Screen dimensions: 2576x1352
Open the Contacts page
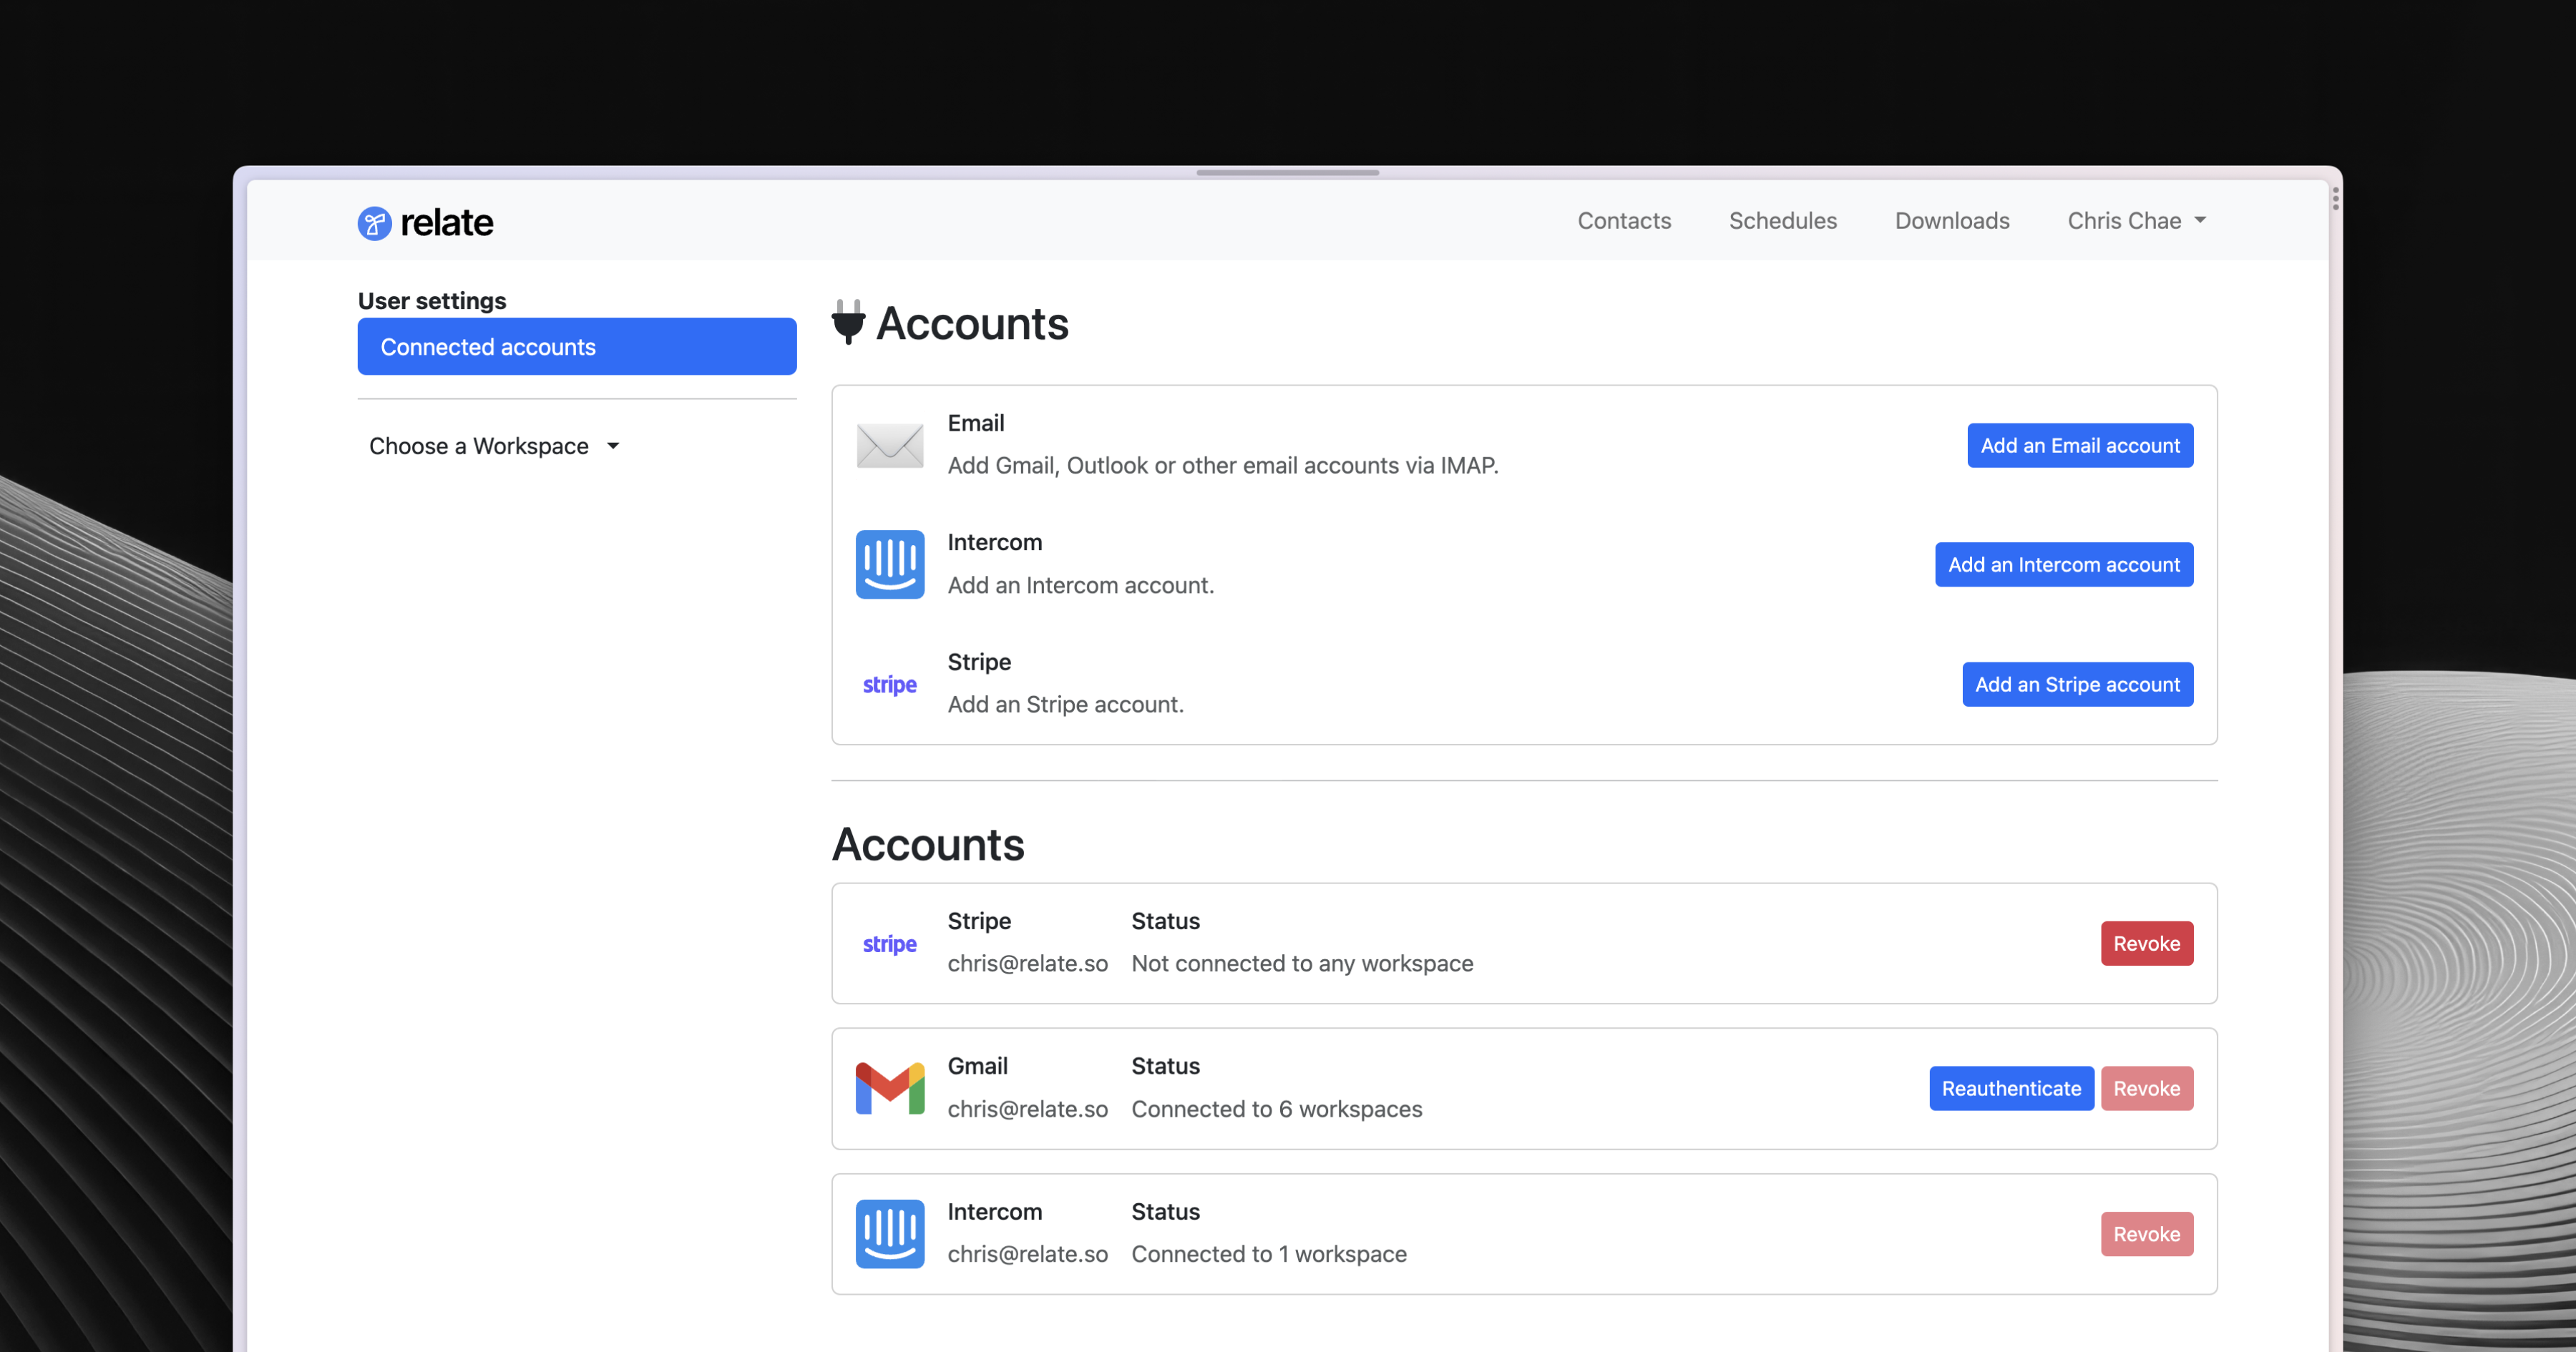(1624, 220)
